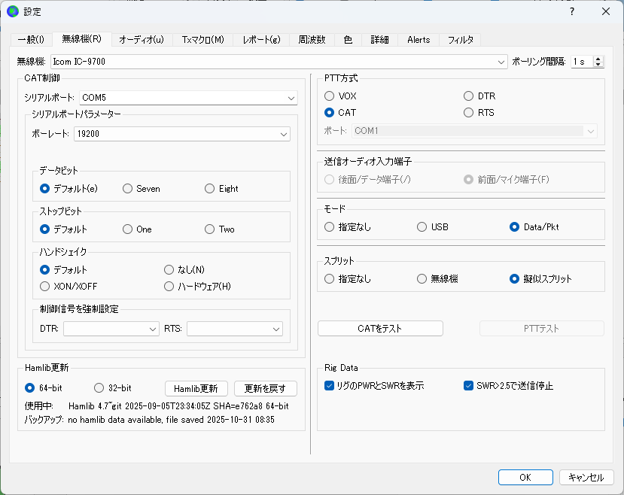Select CAT PTT method
This screenshot has height=495, width=624.
[x=341, y=113]
